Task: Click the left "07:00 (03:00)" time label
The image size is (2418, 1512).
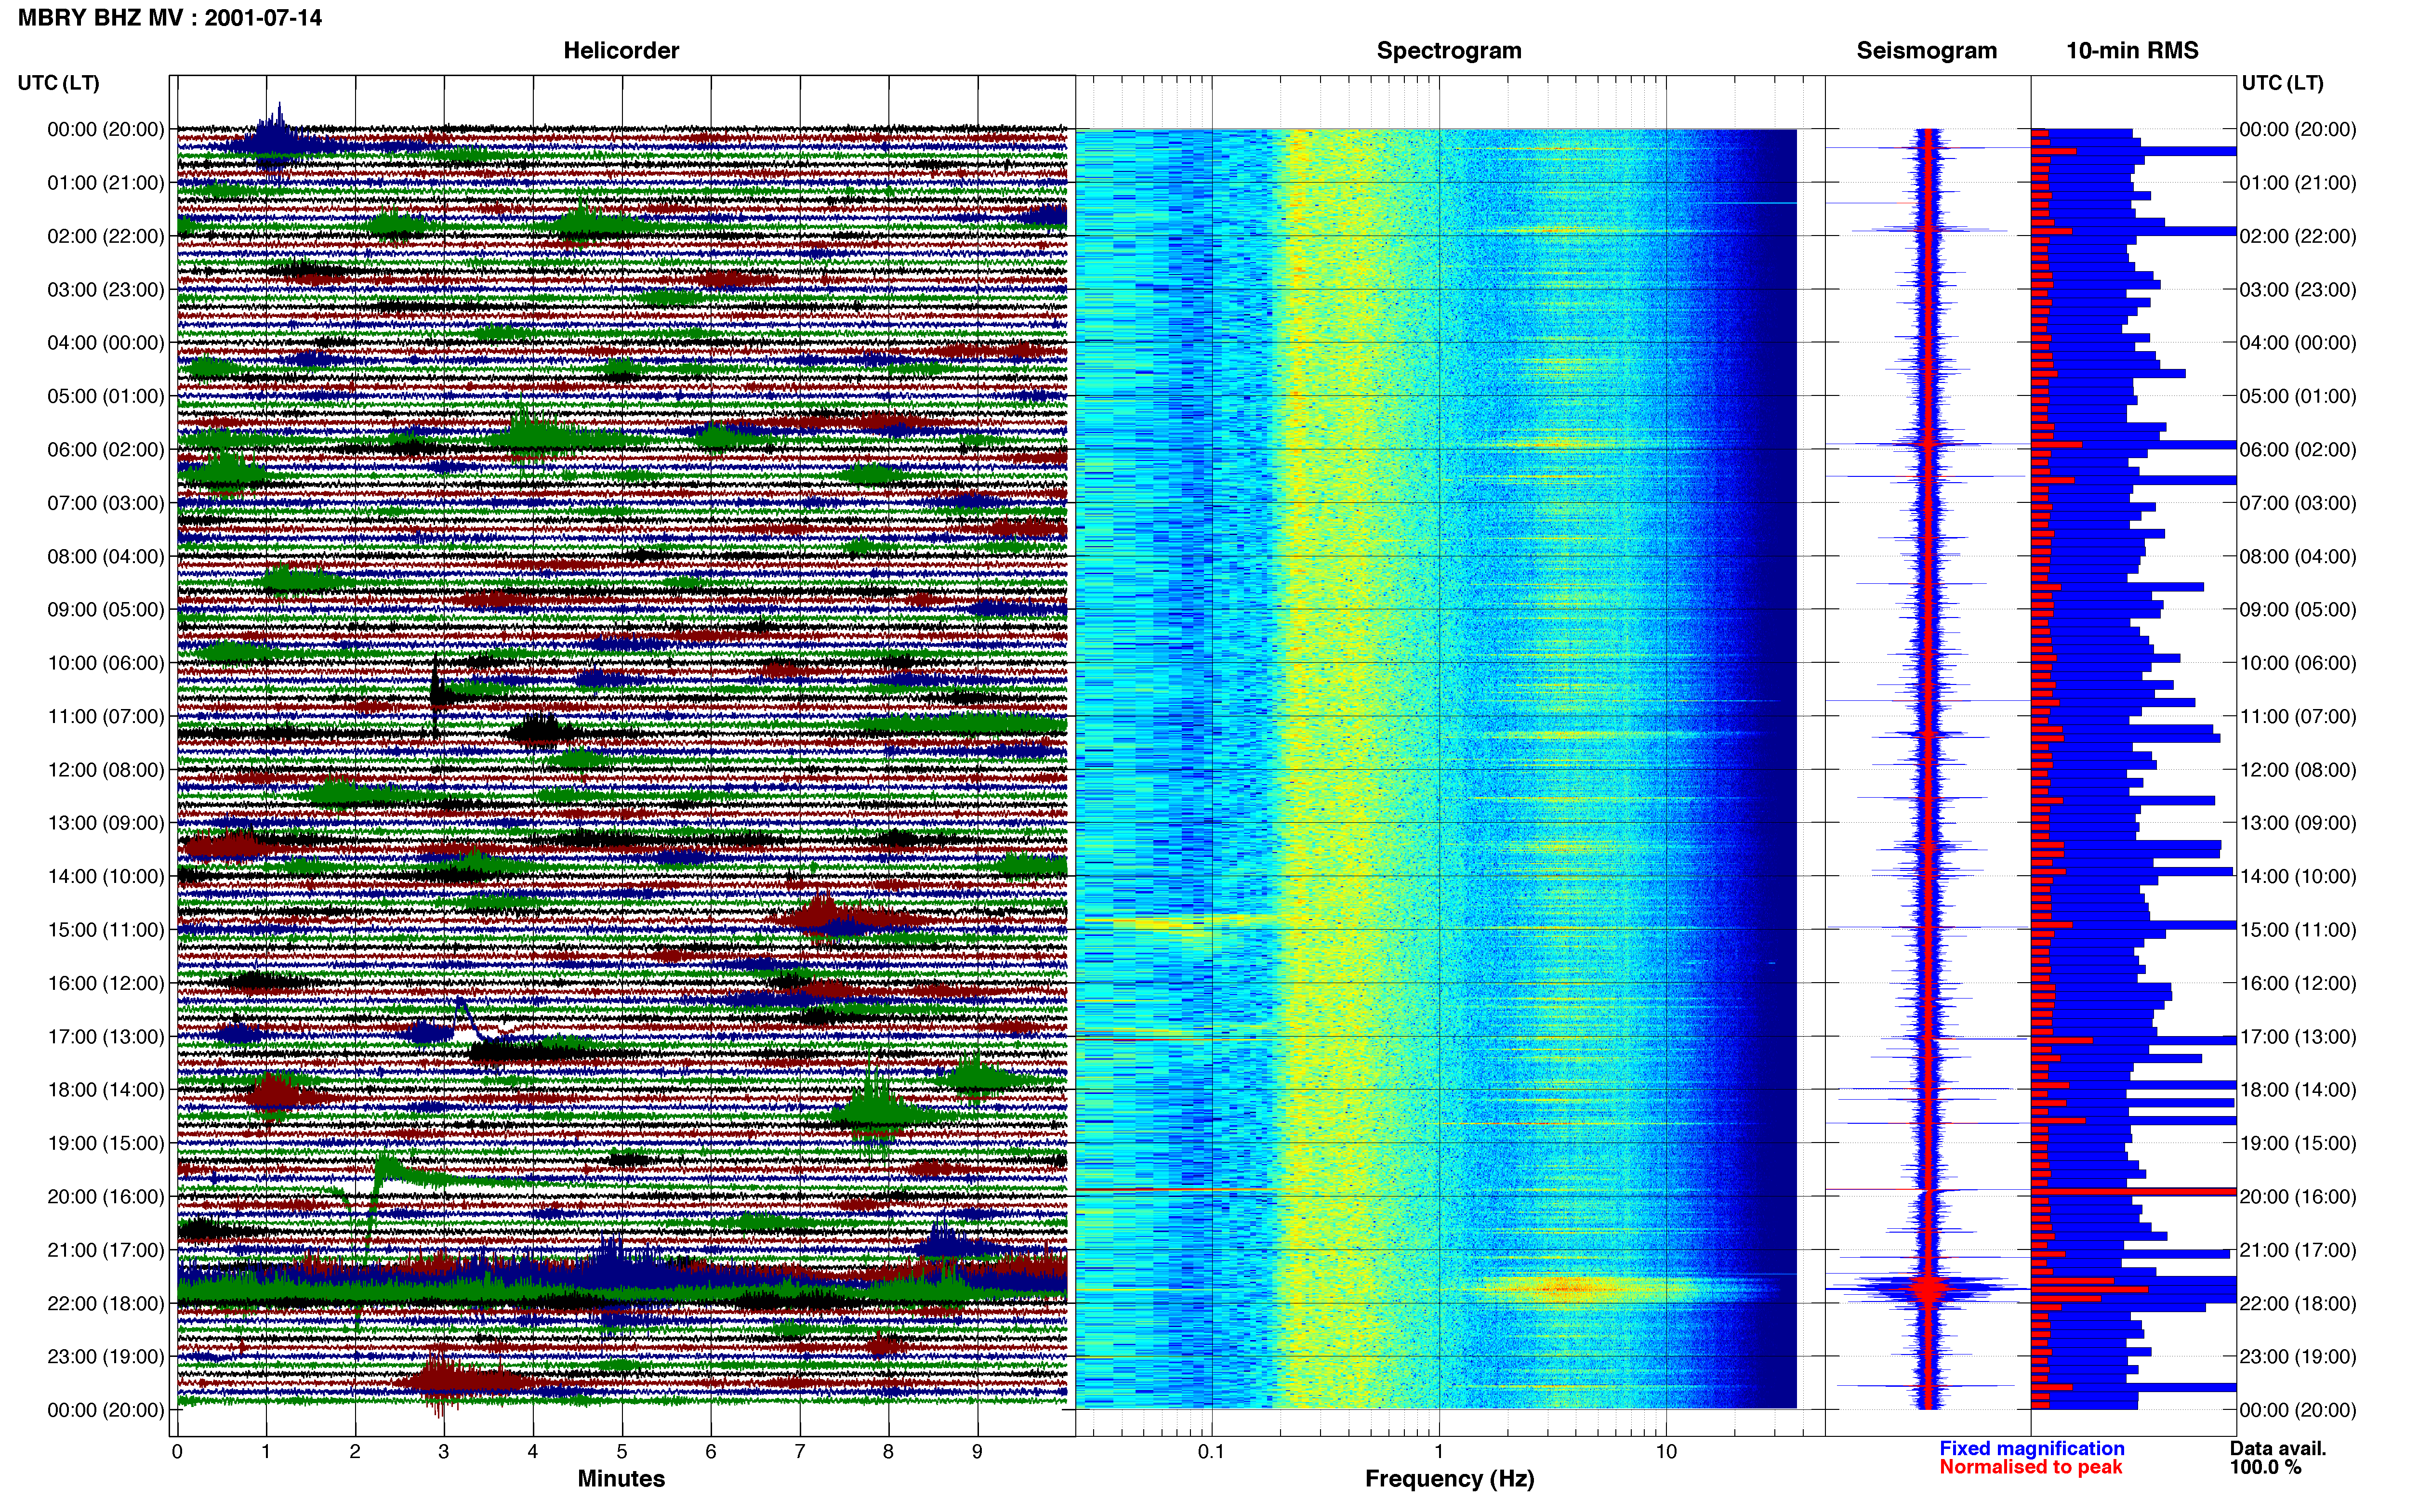Action: (106, 502)
